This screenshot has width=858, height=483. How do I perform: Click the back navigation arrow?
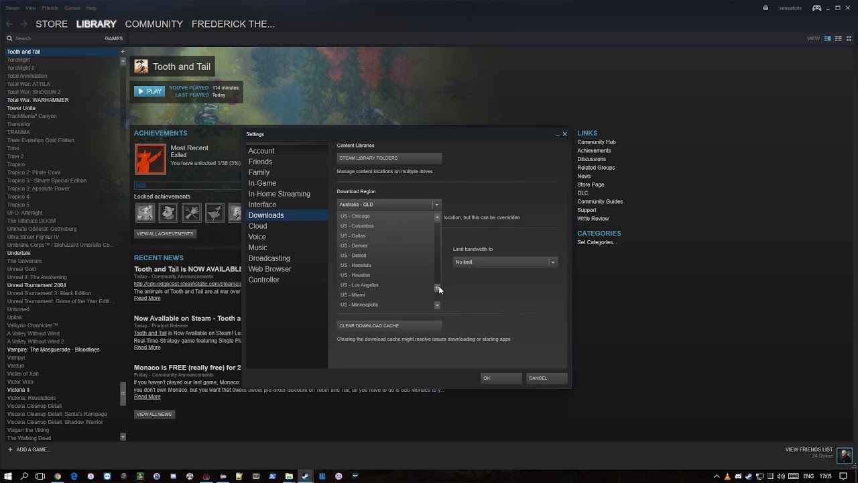9,24
